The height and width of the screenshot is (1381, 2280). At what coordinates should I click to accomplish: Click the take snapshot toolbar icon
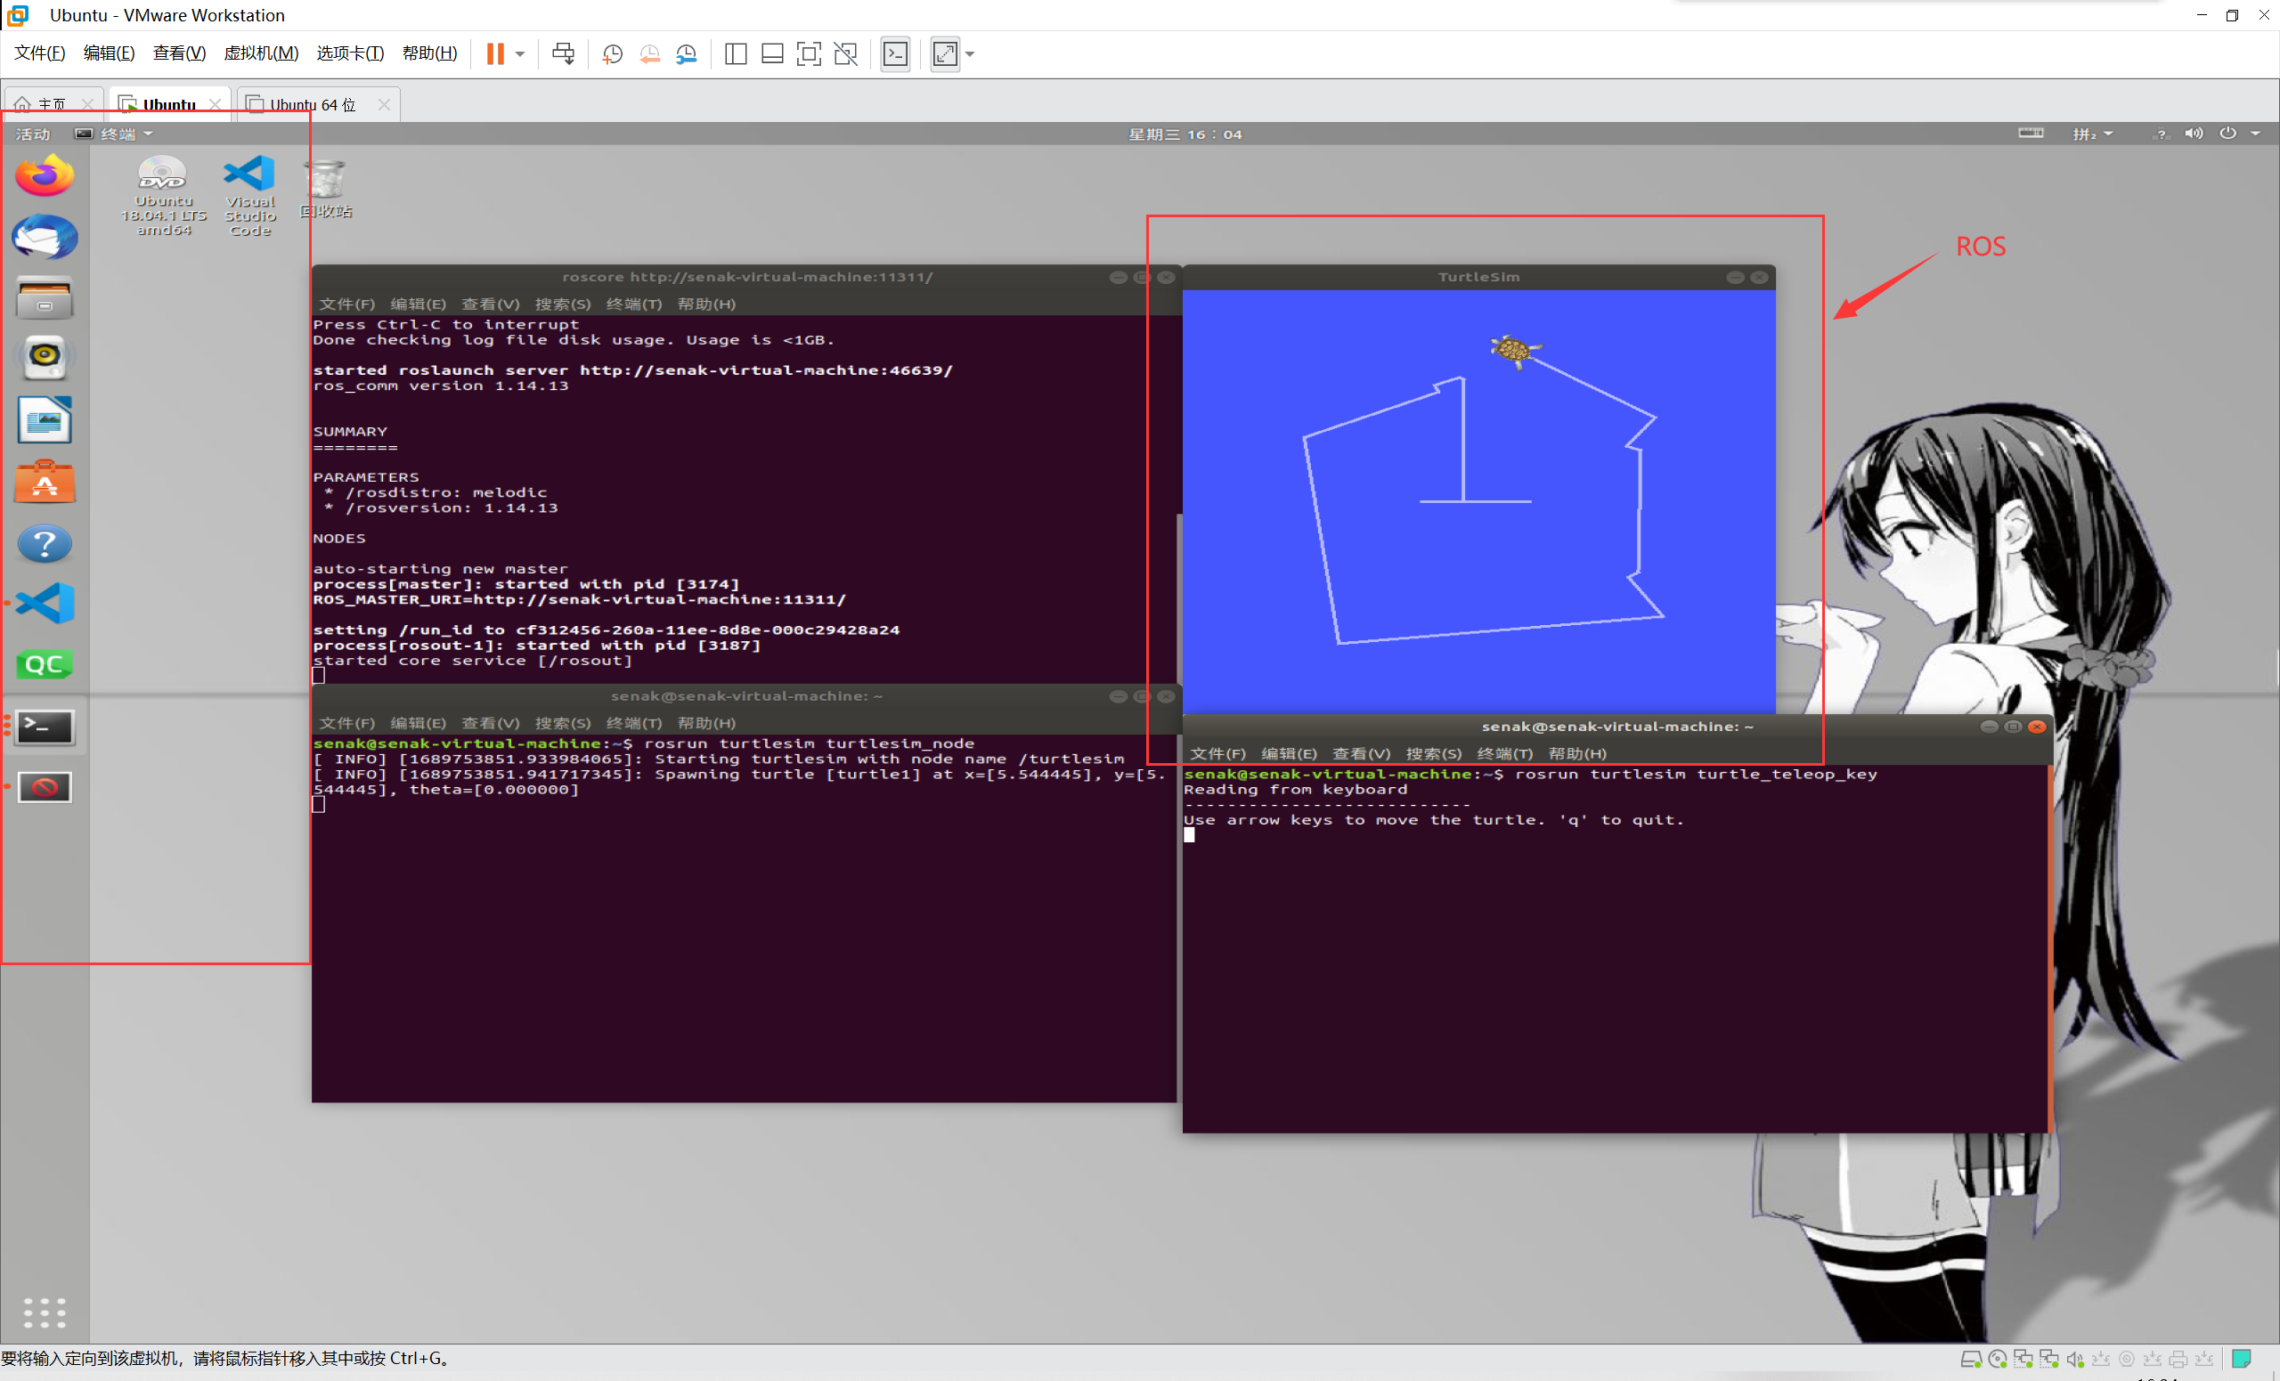click(x=612, y=53)
